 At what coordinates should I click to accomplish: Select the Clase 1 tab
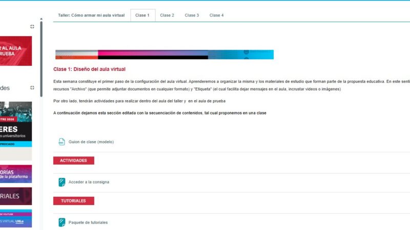point(142,15)
